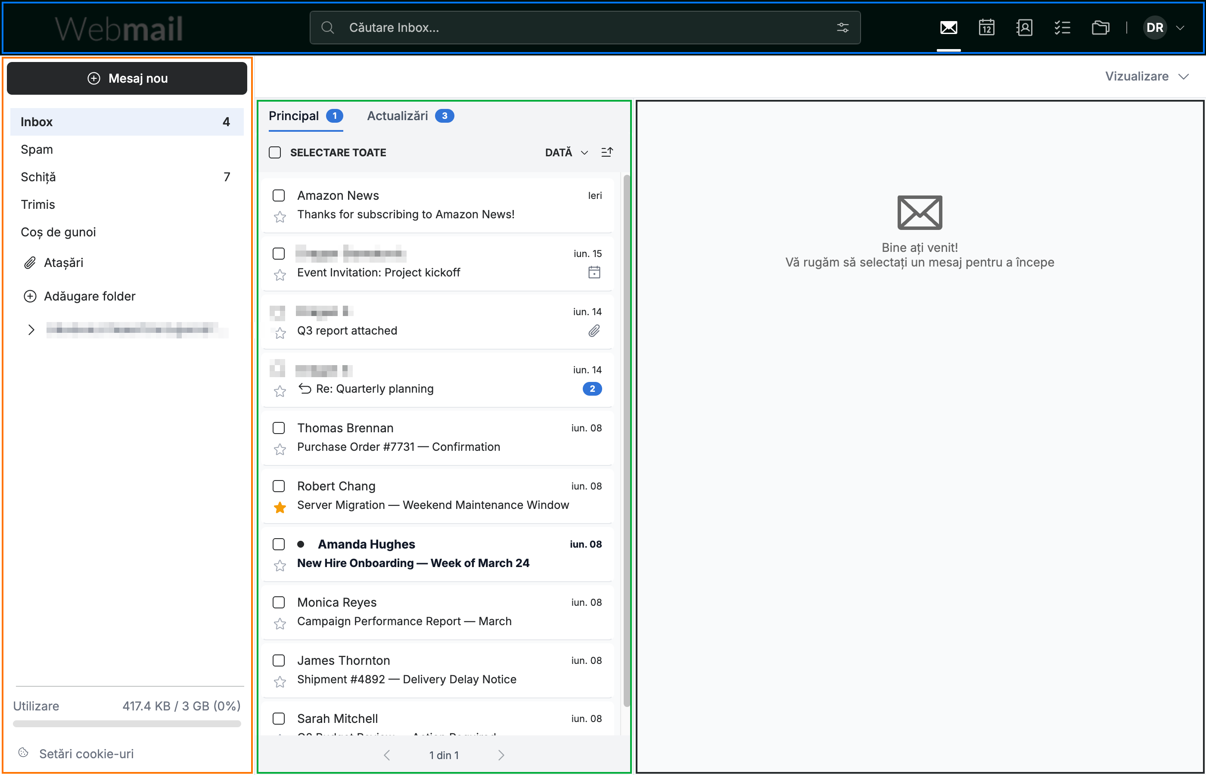Image resolution: width=1206 pixels, height=775 pixels.
Task: Focus the Căutare Inbox search field
Action: (x=585, y=28)
